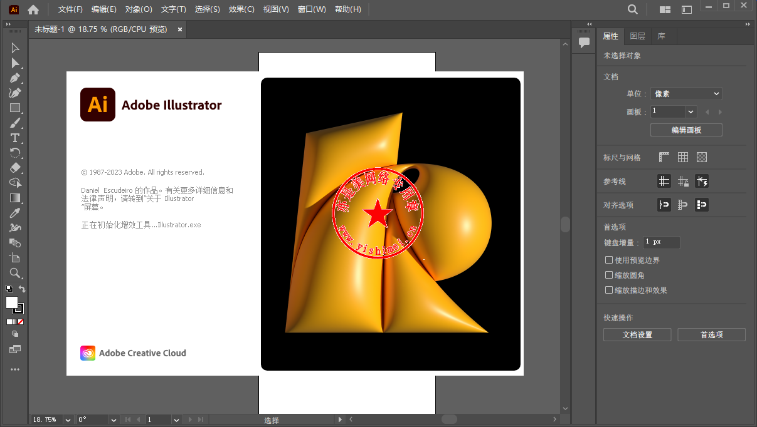Select the Gradient tool
This screenshot has width=757, height=427.
click(x=15, y=198)
